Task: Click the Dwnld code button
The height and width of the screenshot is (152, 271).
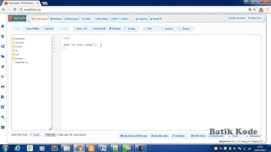Action: point(159,136)
